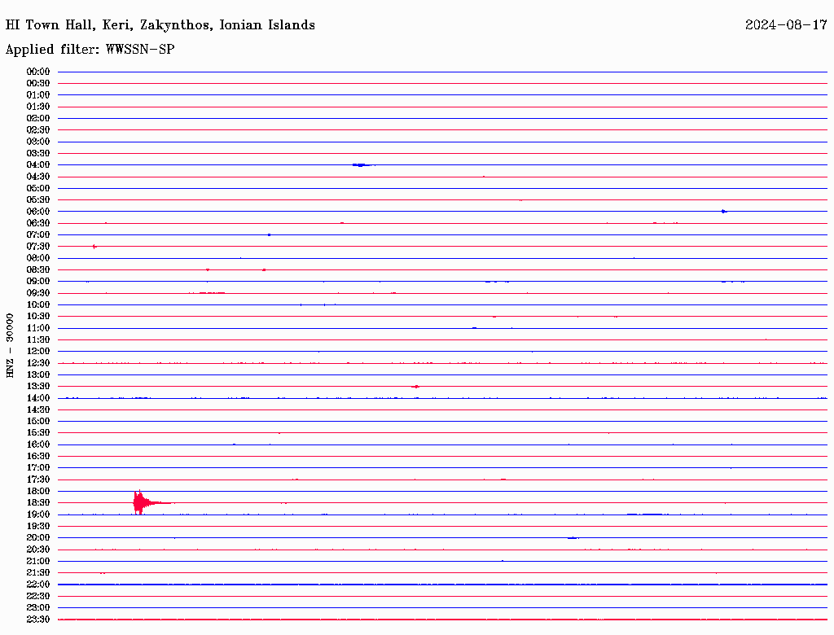Click the 23:30 time label

(38, 620)
